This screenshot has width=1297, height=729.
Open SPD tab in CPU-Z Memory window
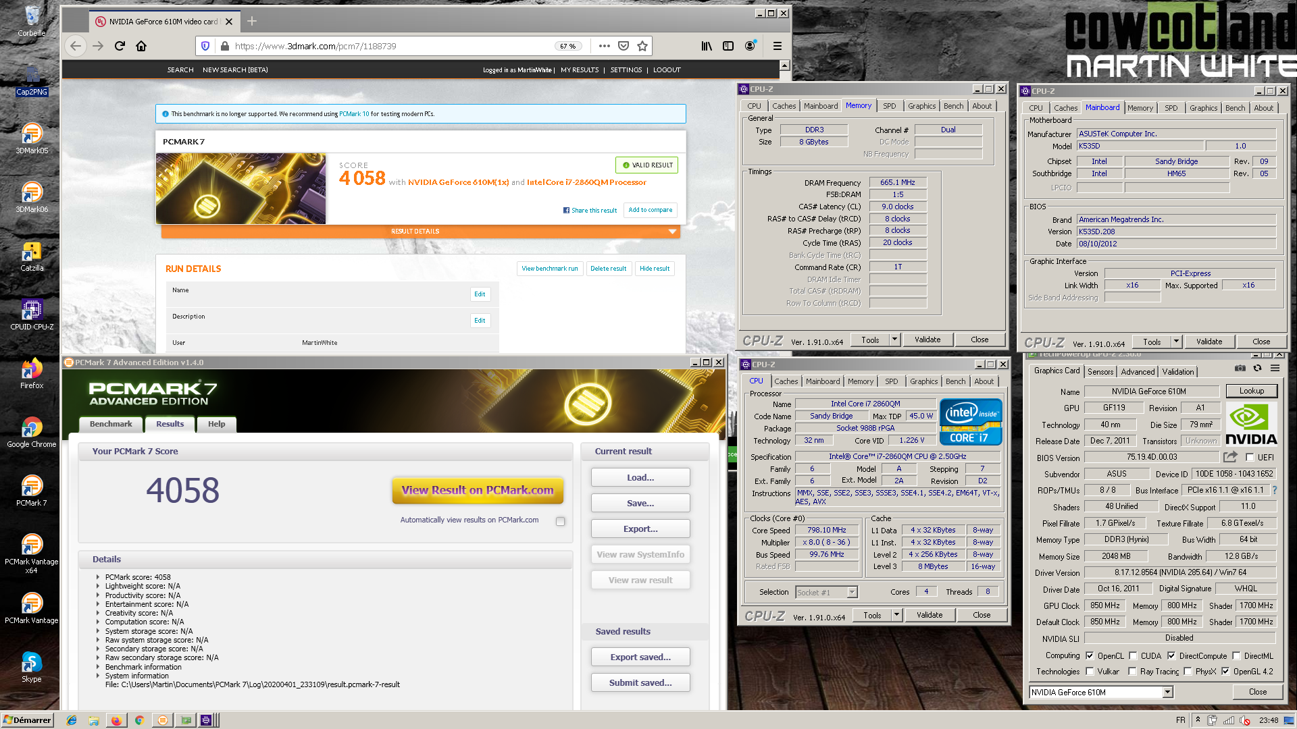[x=890, y=106]
